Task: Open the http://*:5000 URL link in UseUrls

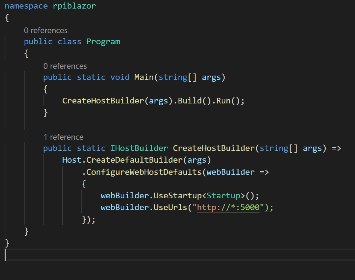Action: (x=228, y=207)
